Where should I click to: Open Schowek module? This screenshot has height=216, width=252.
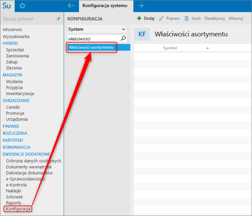pos(14,197)
